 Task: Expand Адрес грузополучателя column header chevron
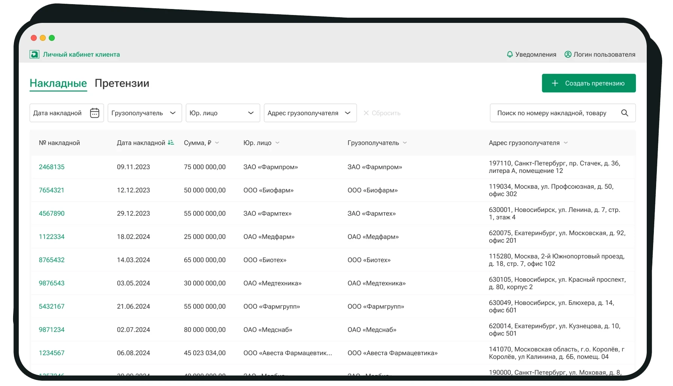(x=566, y=143)
